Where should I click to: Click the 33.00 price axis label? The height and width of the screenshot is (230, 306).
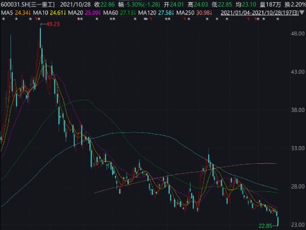pos(297,148)
